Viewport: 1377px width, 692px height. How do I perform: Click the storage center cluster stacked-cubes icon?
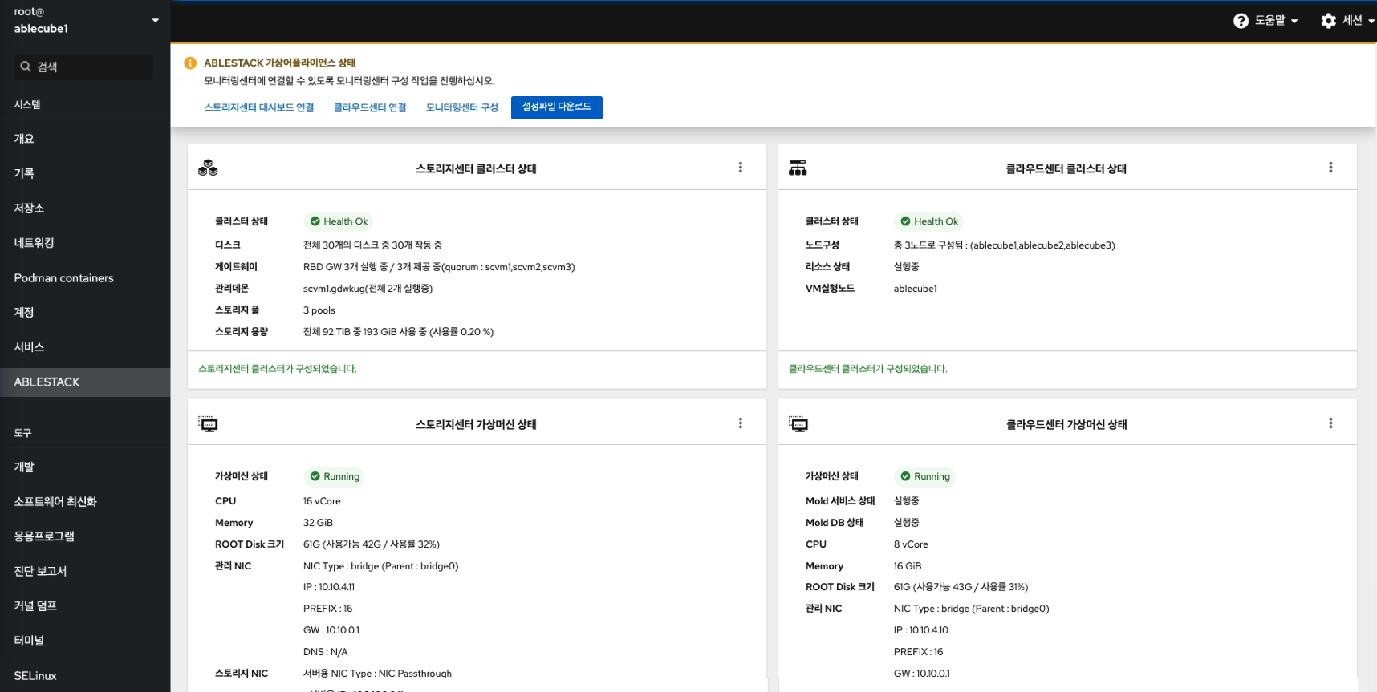pyautogui.click(x=208, y=168)
